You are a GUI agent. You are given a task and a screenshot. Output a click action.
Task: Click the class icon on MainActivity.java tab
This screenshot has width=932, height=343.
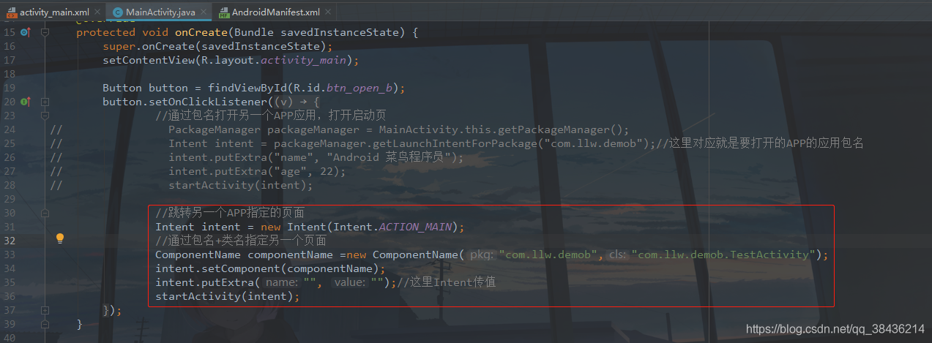pyautogui.click(x=118, y=12)
